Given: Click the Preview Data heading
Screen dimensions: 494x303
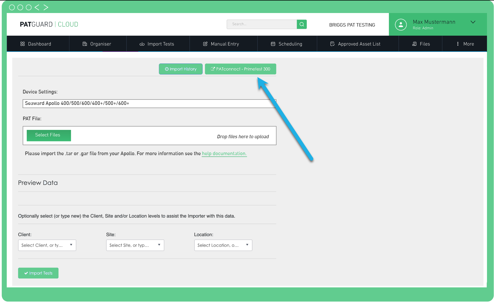Looking at the screenshot, I should click(x=38, y=183).
